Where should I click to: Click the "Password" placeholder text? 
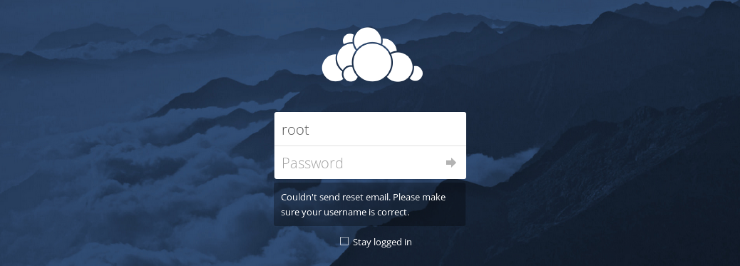(x=312, y=163)
